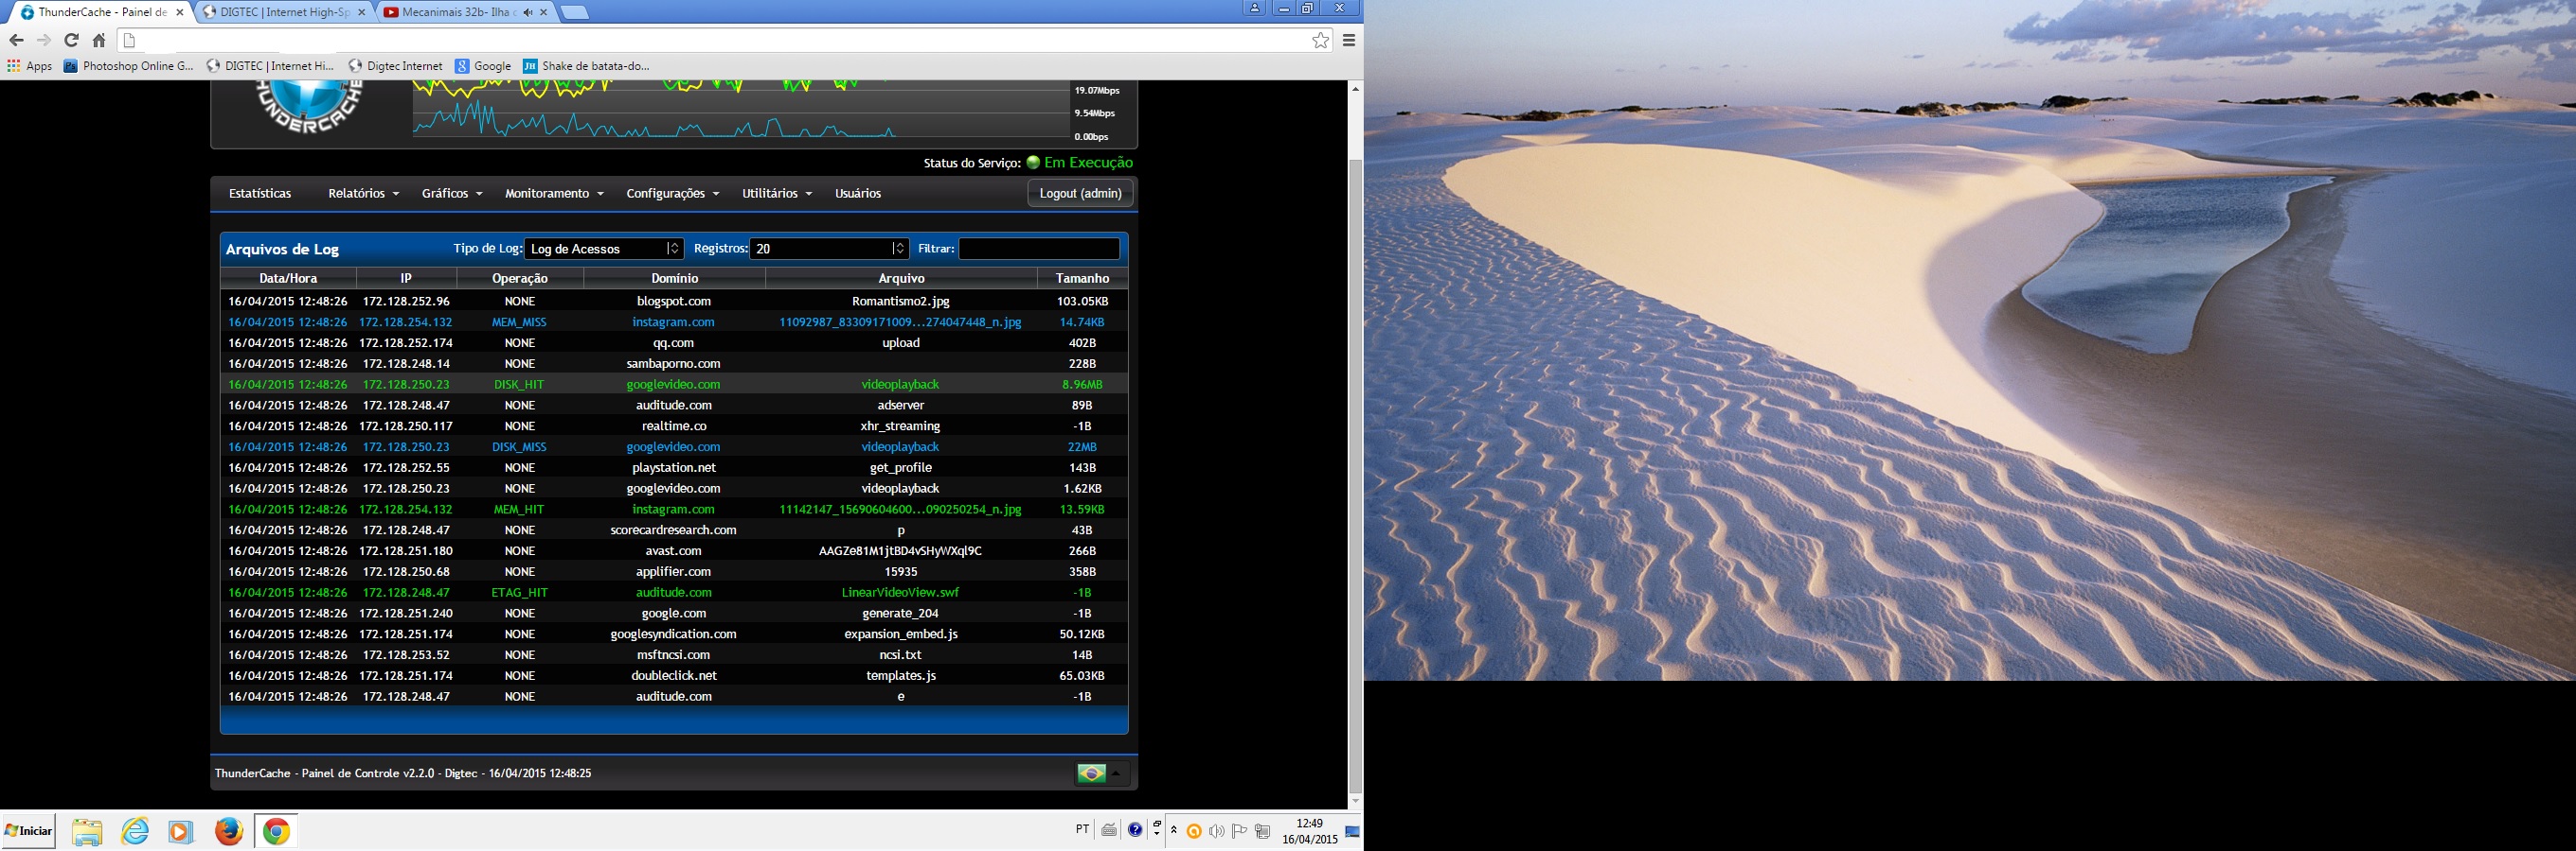The height and width of the screenshot is (851, 2576).
Task: Open the blue help question mark icon
Action: click(1135, 830)
